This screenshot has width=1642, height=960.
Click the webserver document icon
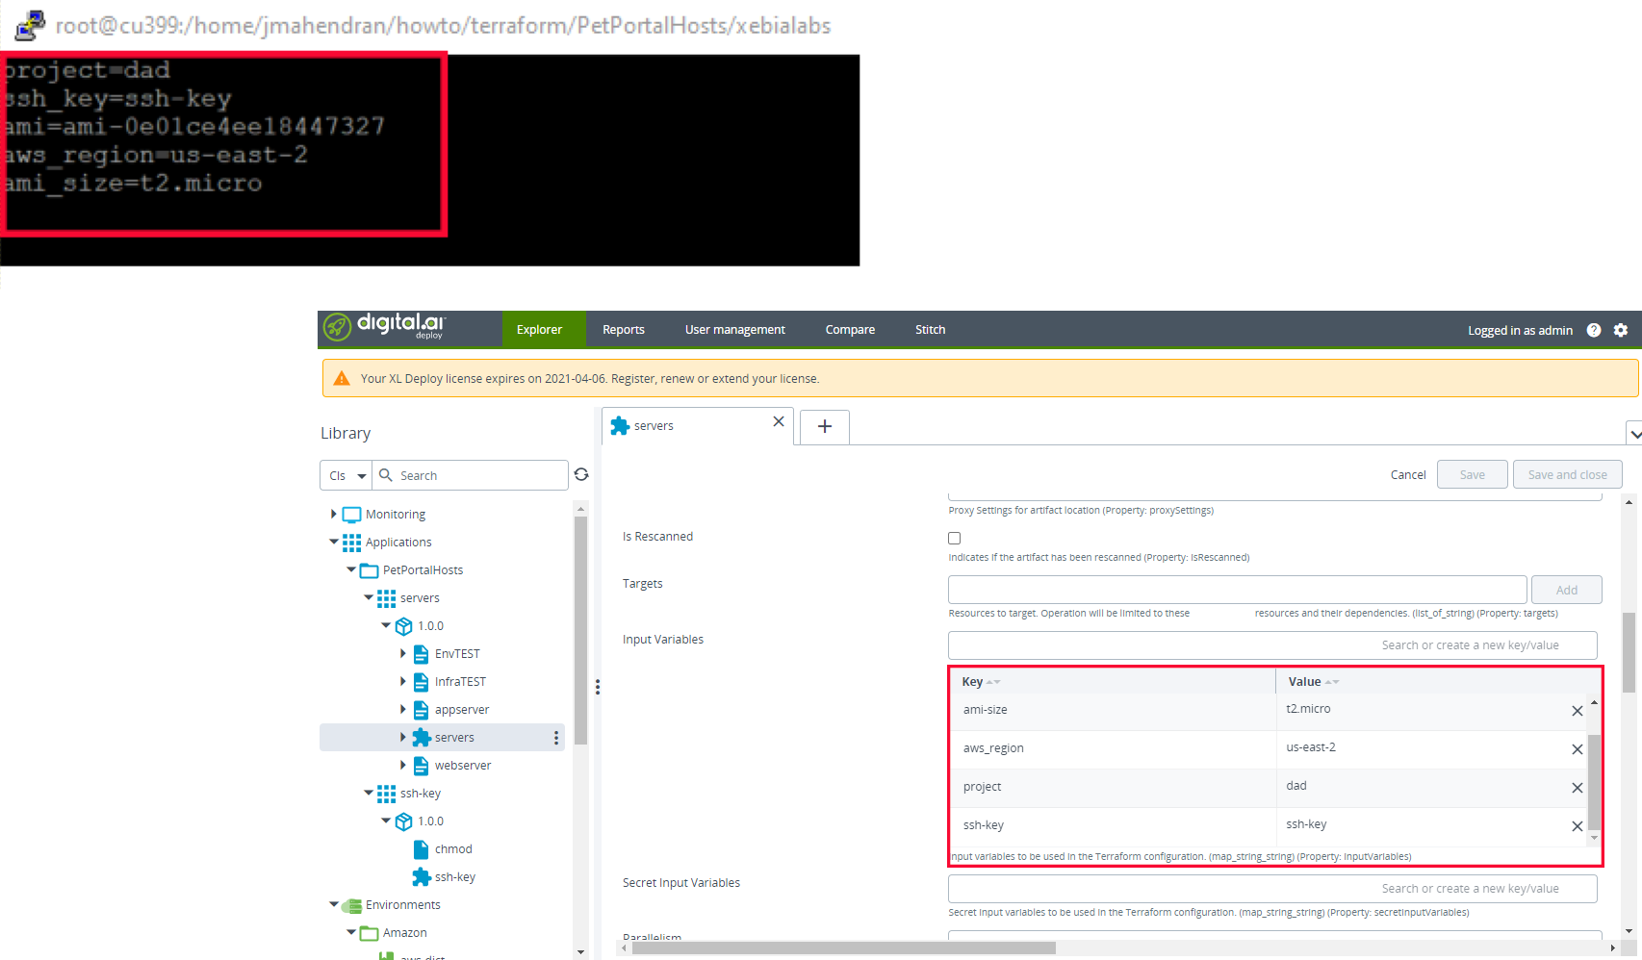[421, 766]
